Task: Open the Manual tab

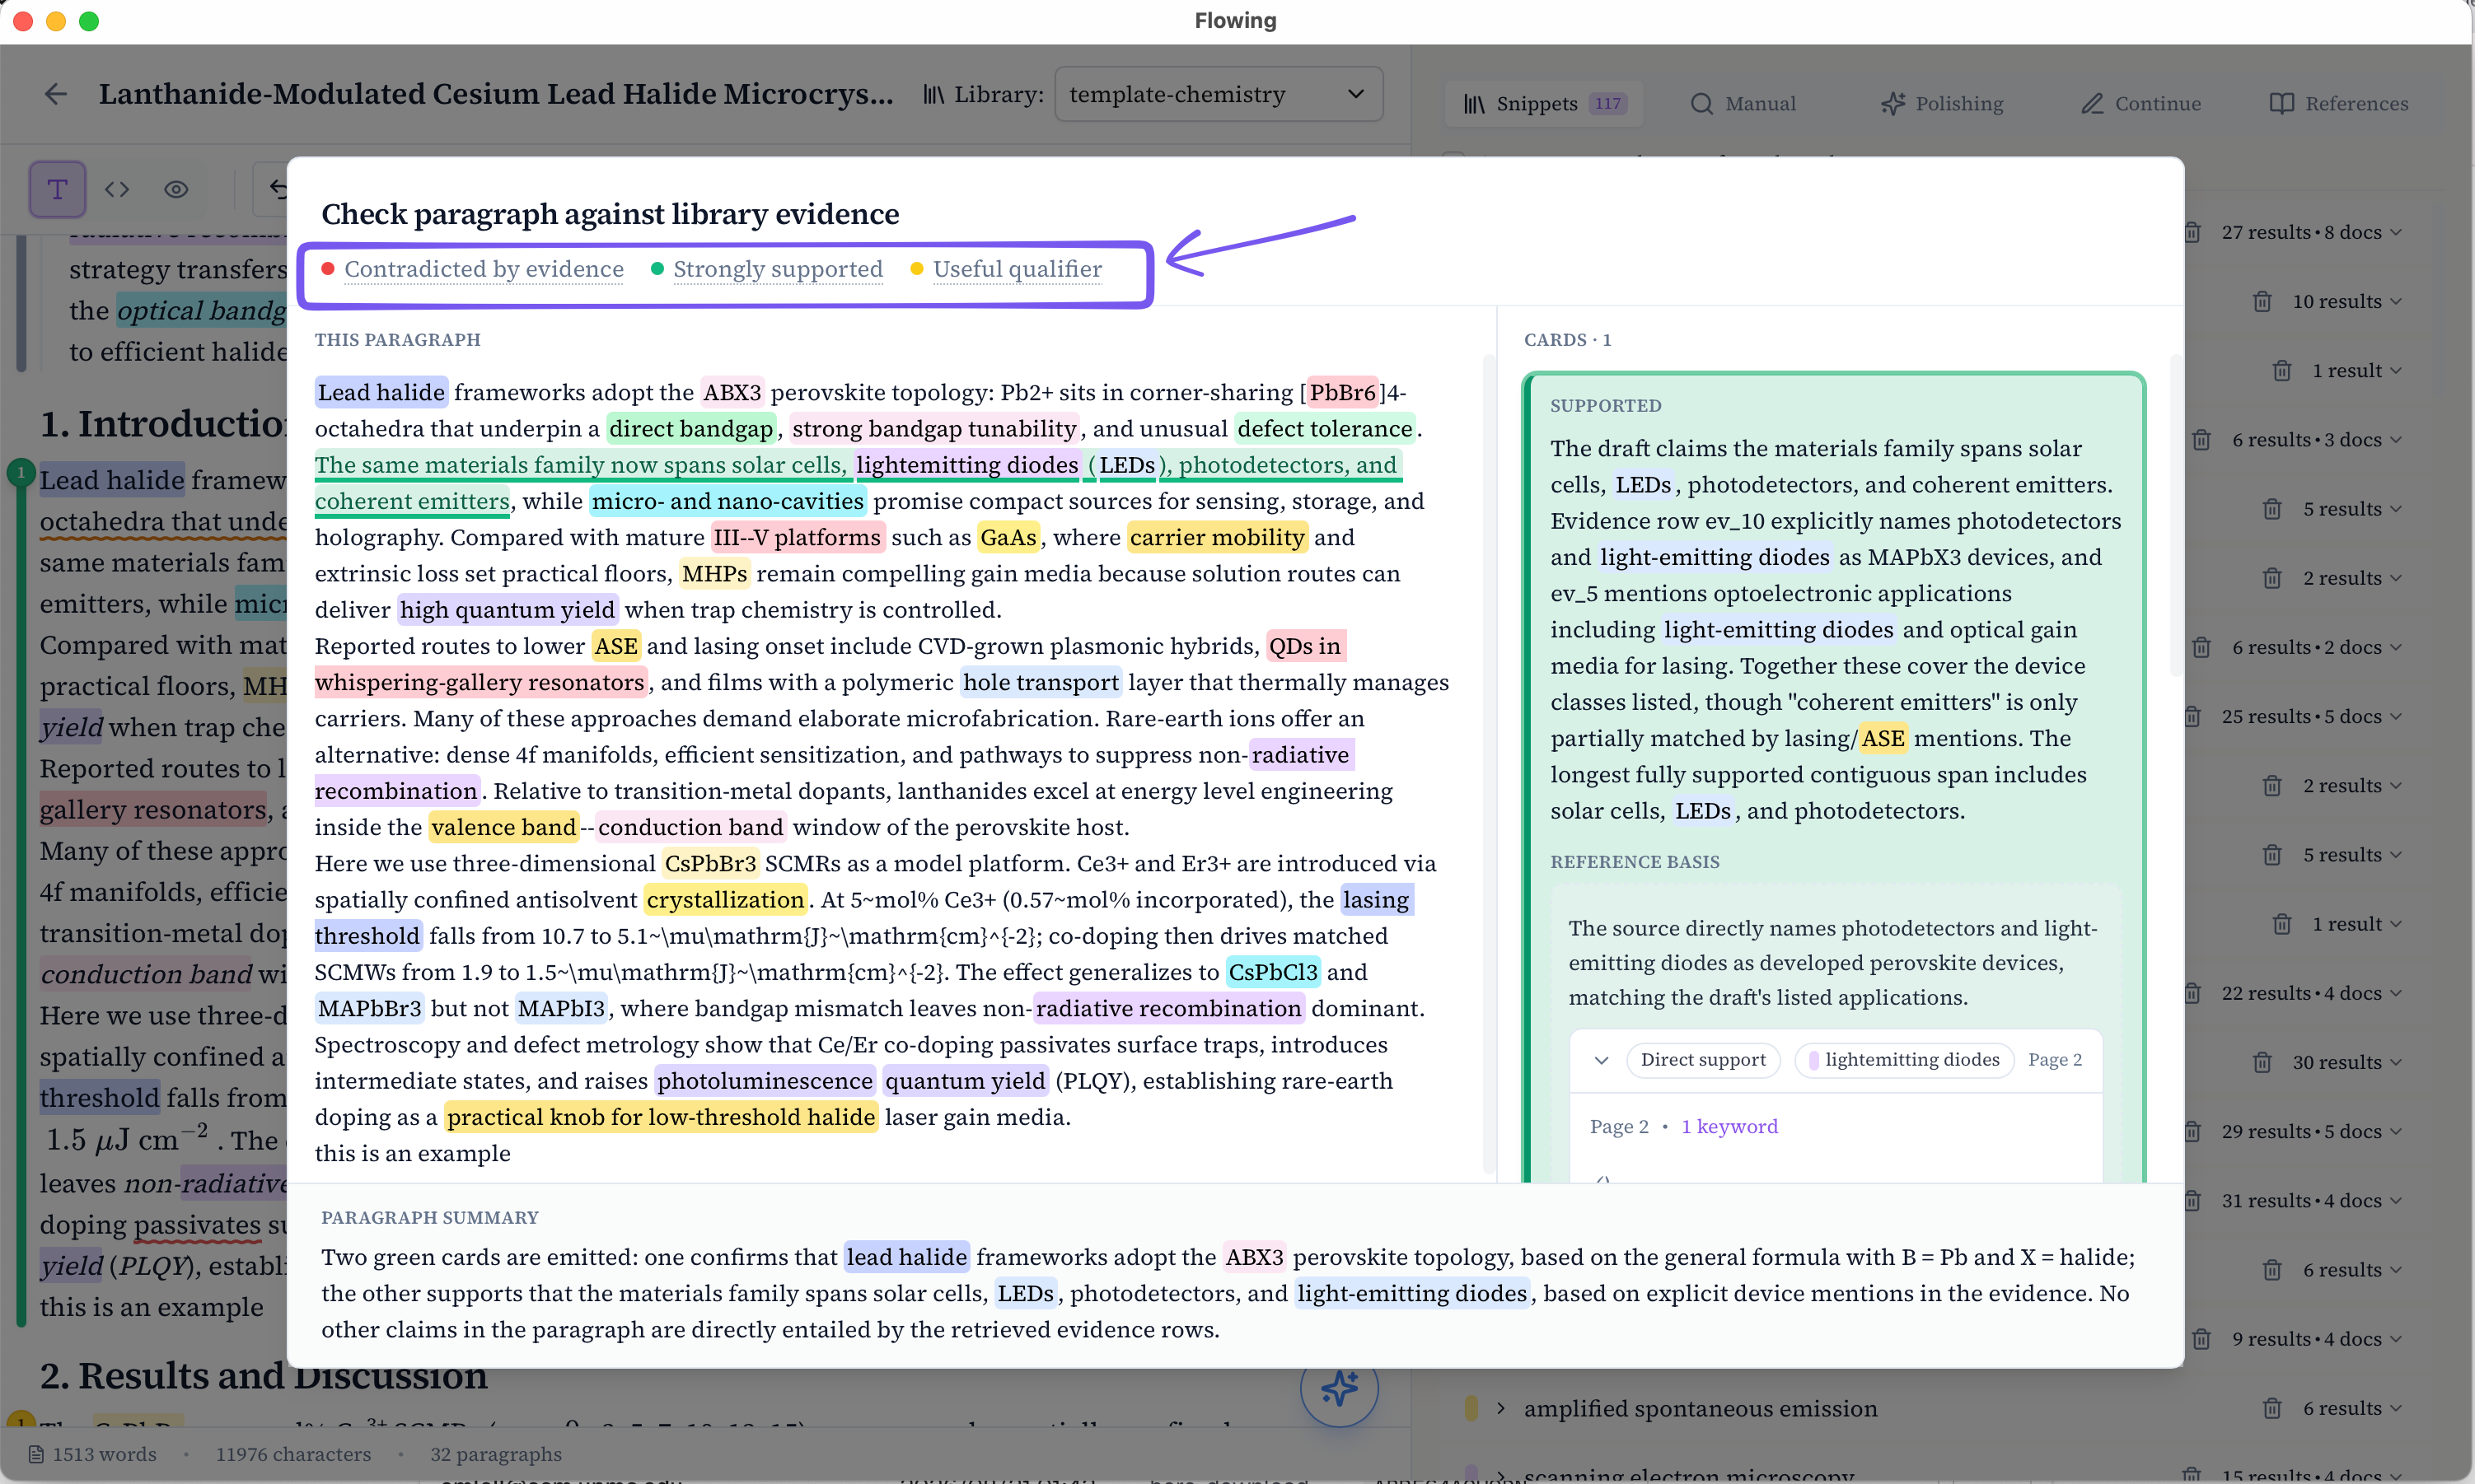Action: (x=1743, y=103)
